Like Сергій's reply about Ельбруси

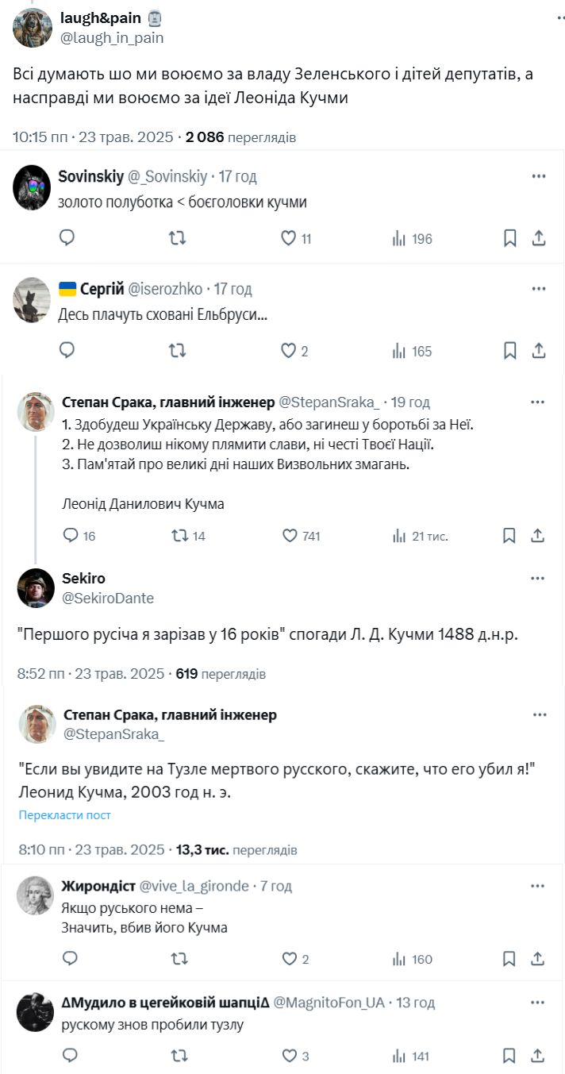tap(289, 351)
